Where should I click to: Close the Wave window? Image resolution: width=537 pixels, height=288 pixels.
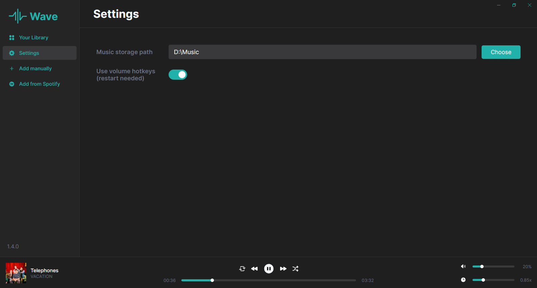(x=530, y=5)
